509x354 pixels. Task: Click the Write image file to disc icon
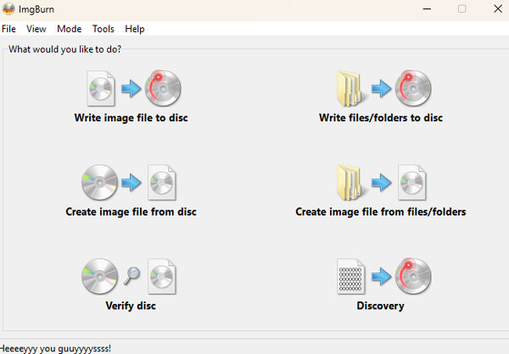tap(134, 88)
